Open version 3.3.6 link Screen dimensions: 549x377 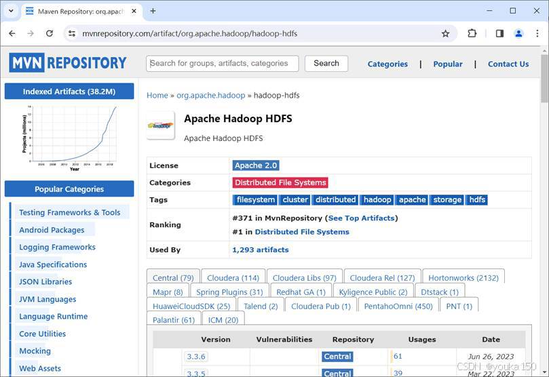tap(195, 357)
